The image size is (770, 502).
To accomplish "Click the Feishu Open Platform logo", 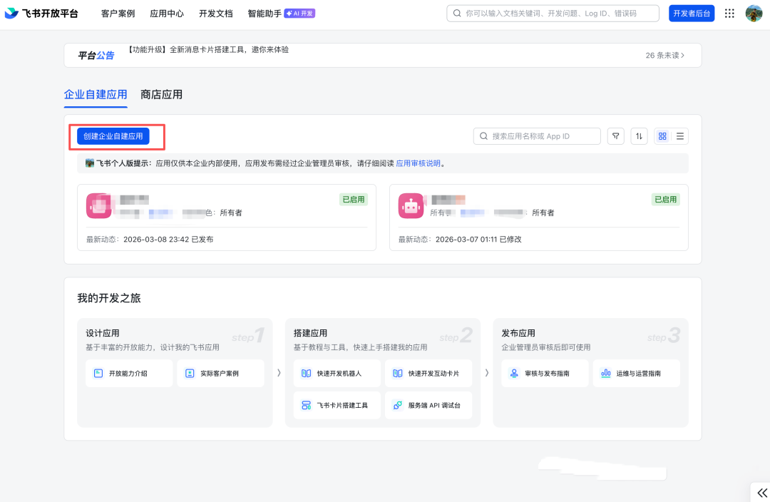I will coord(41,14).
